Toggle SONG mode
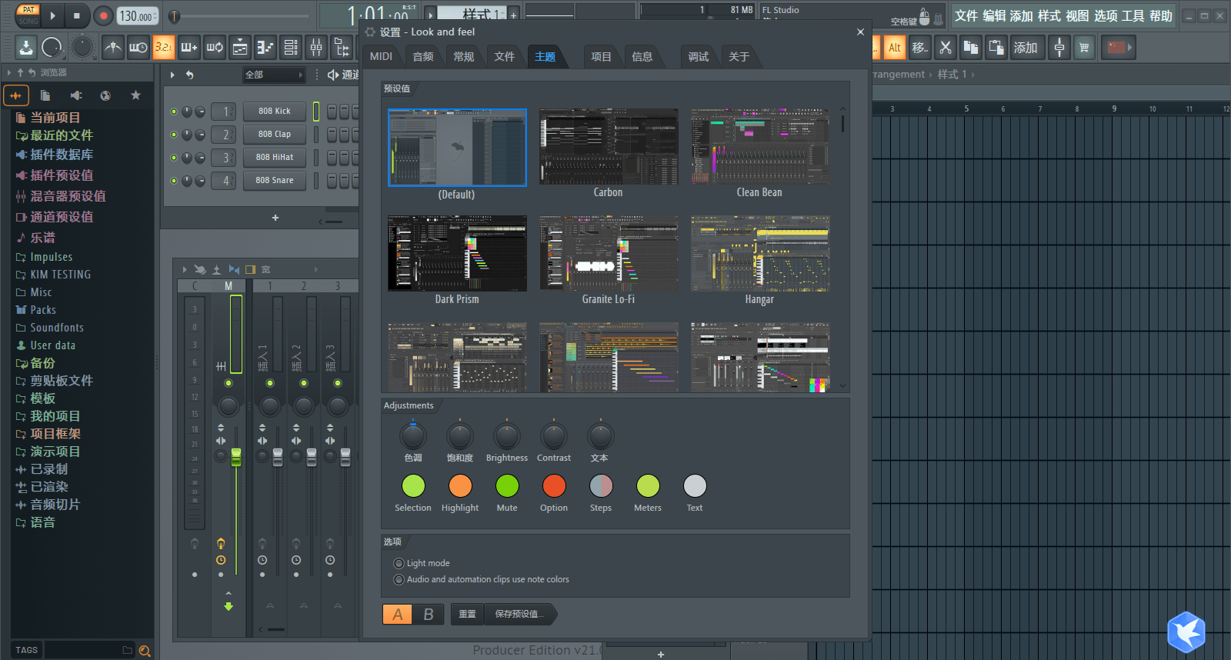 pos(28,22)
